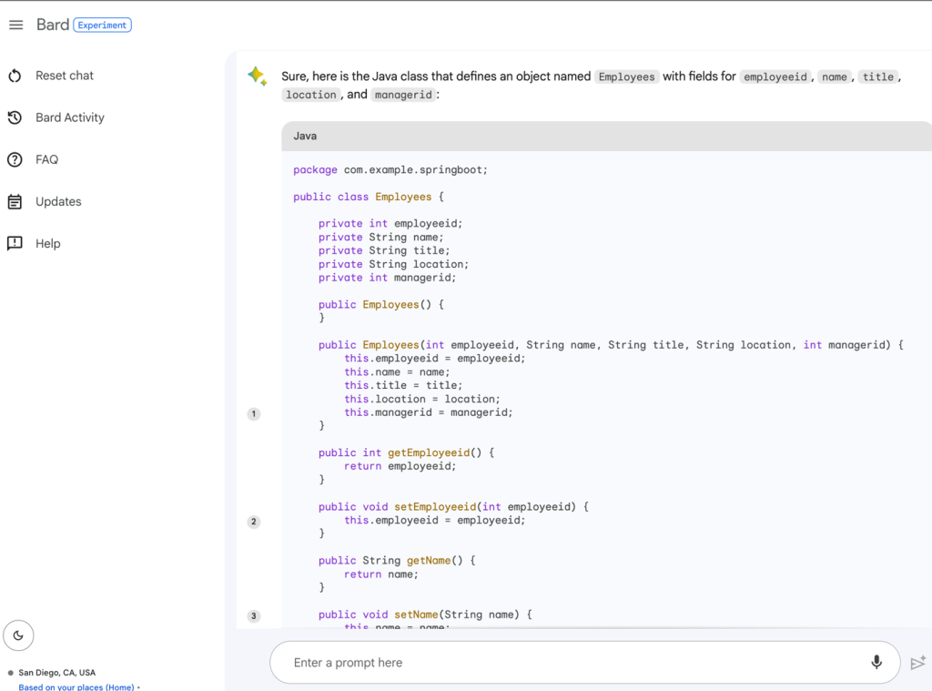This screenshot has width=932, height=691.
Task: Expand citation marker number 2
Action: tap(254, 522)
